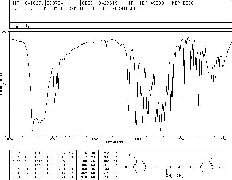Click the right CH3 group in structure
The width and height of the screenshot is (232, 180).
tap(180, 176)
